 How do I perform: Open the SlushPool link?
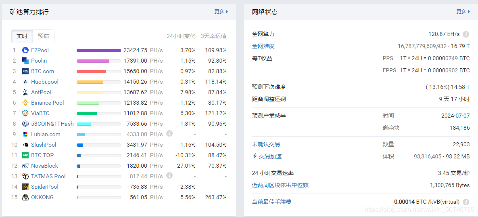click(44, 145)
